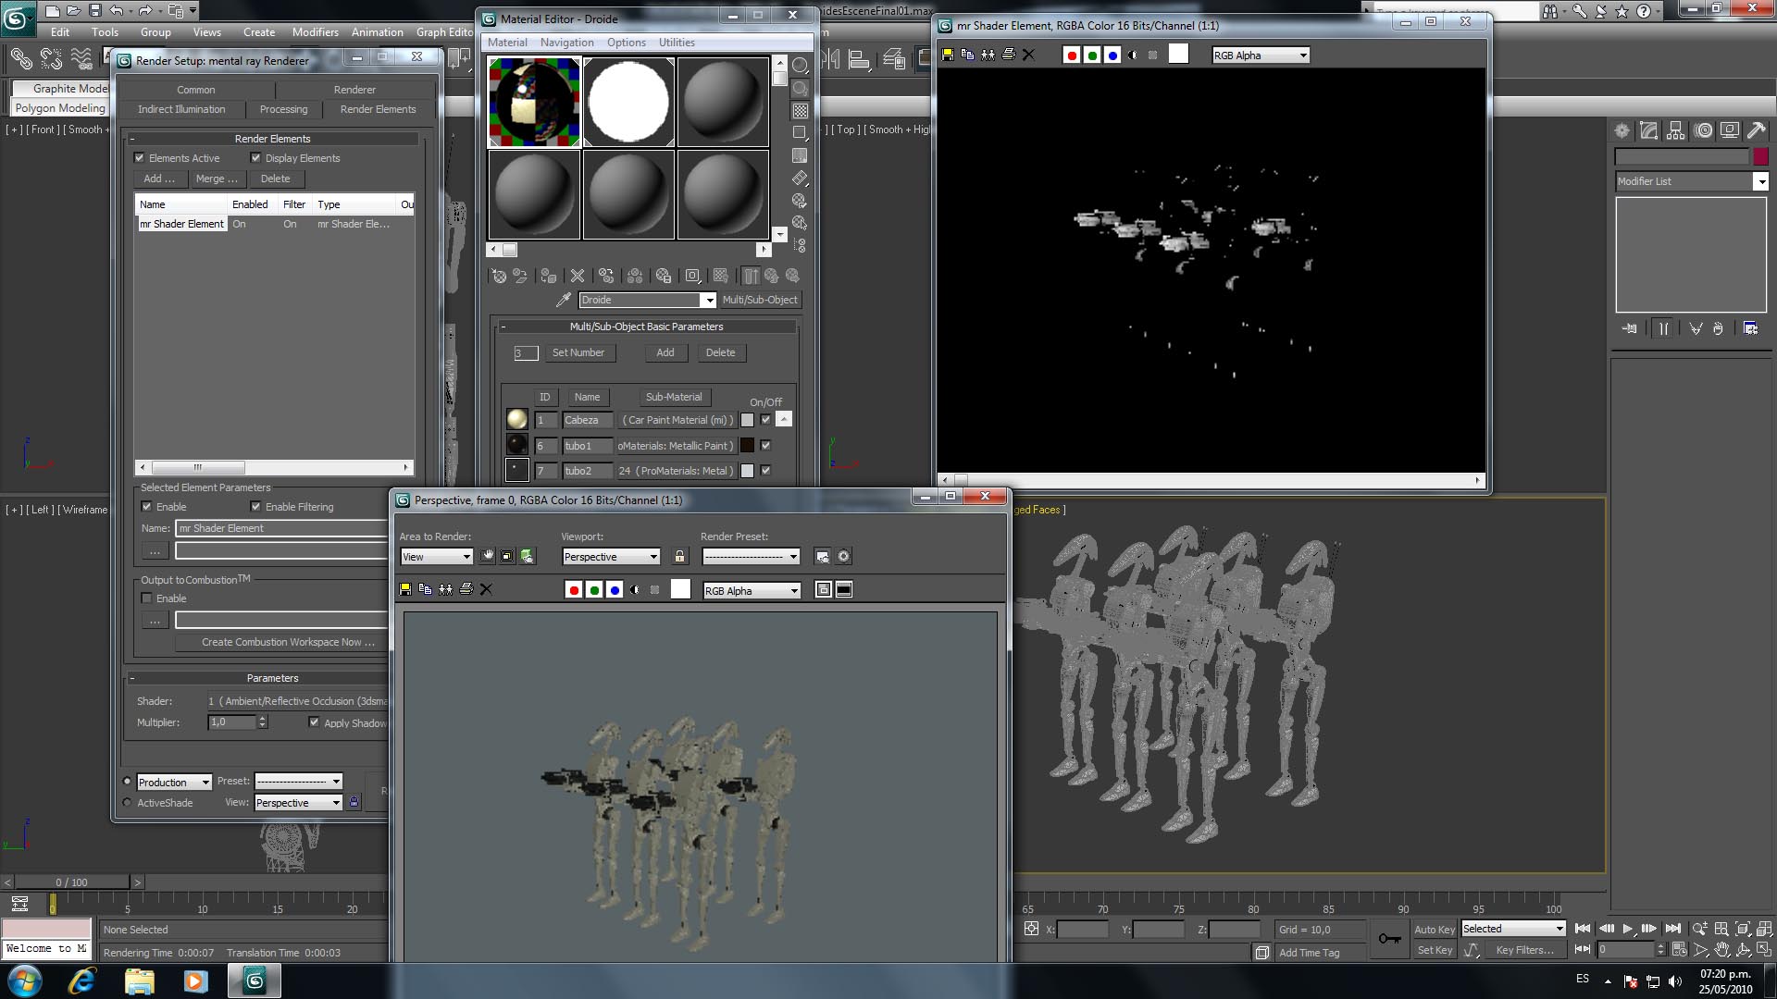Click Print Image icon in mr Shader window
The height and width of the screenshot is (999, 1777).
1009,55
